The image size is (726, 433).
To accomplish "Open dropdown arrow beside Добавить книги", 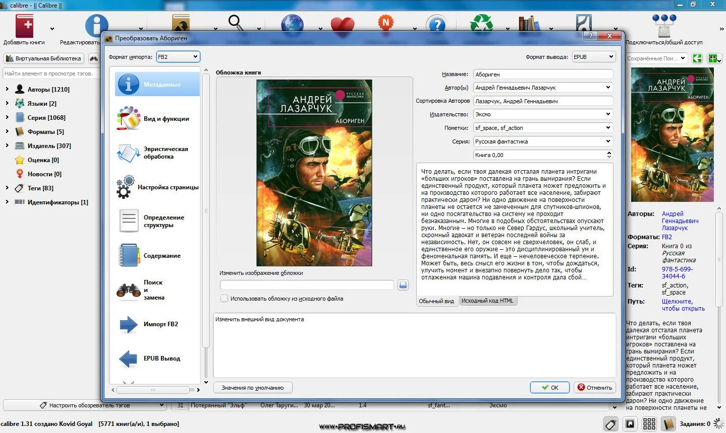I will pos(52,29).
